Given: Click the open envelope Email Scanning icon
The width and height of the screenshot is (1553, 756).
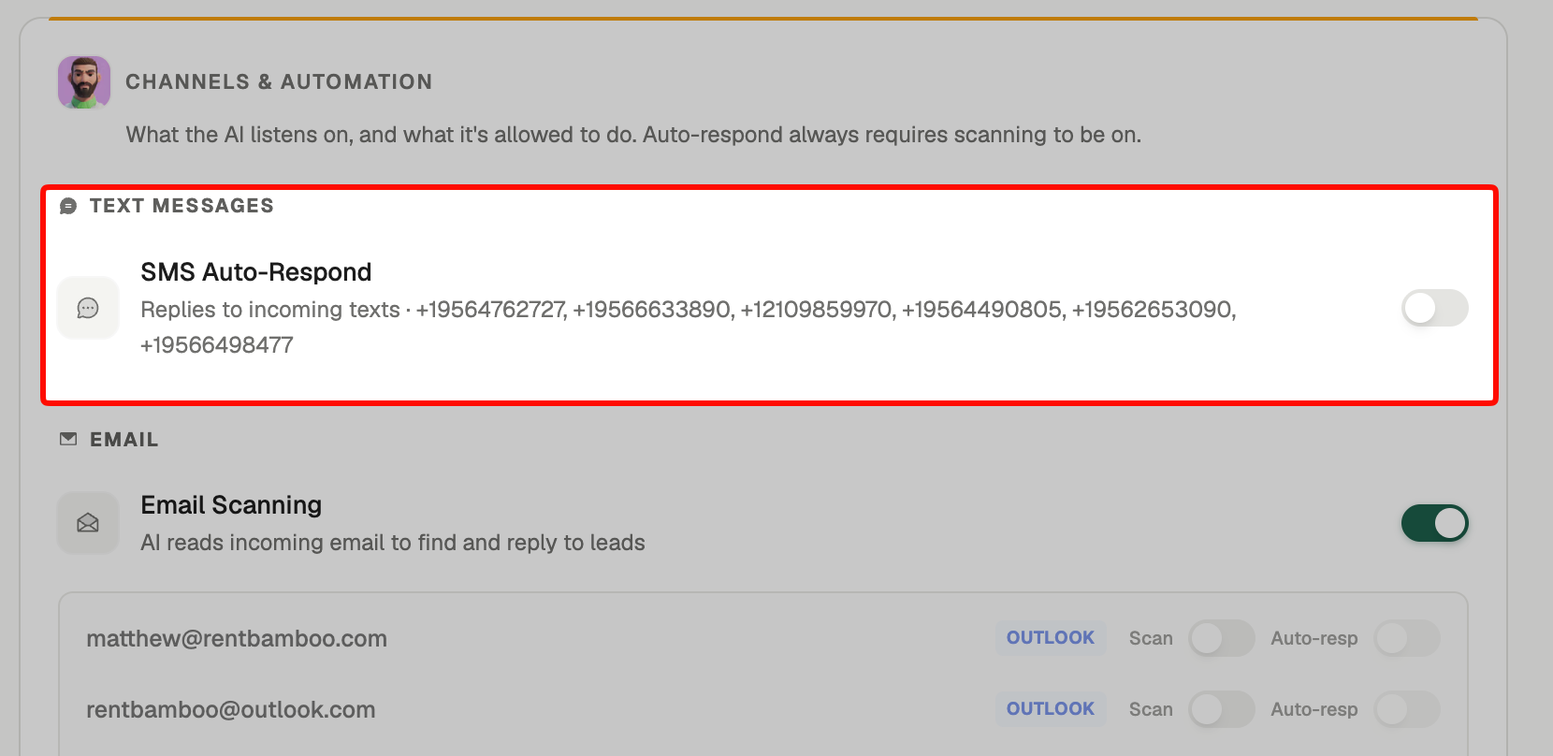Looking at the screenshot, I should pos(88,523).
